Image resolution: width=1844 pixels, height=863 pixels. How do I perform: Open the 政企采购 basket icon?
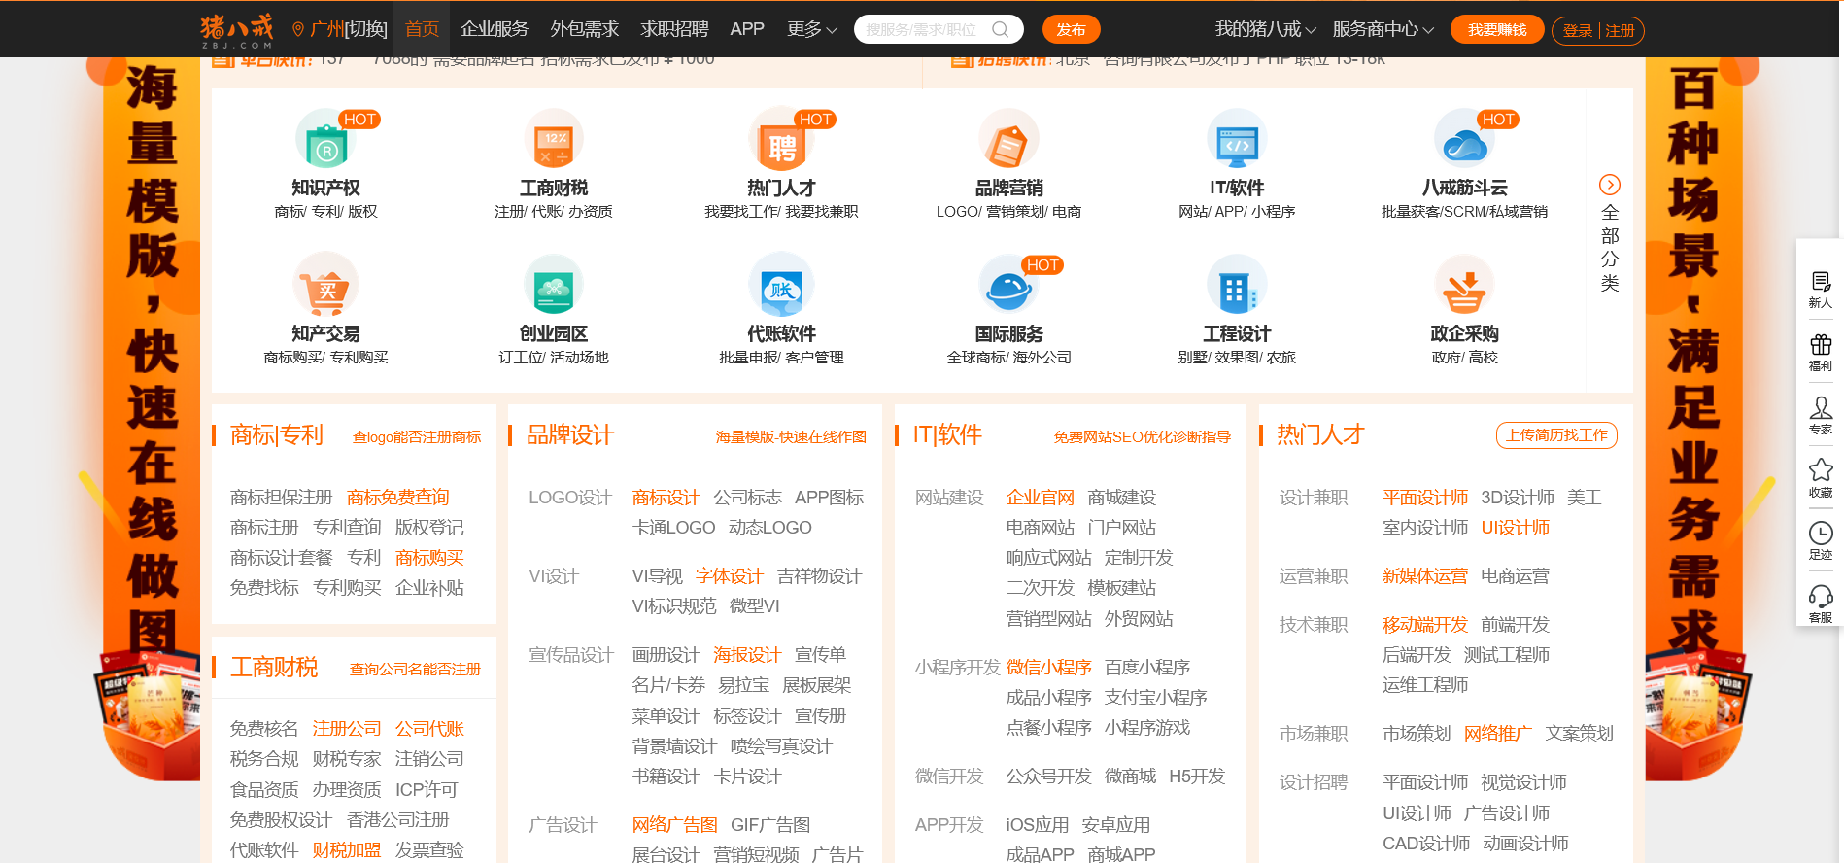1464,286
